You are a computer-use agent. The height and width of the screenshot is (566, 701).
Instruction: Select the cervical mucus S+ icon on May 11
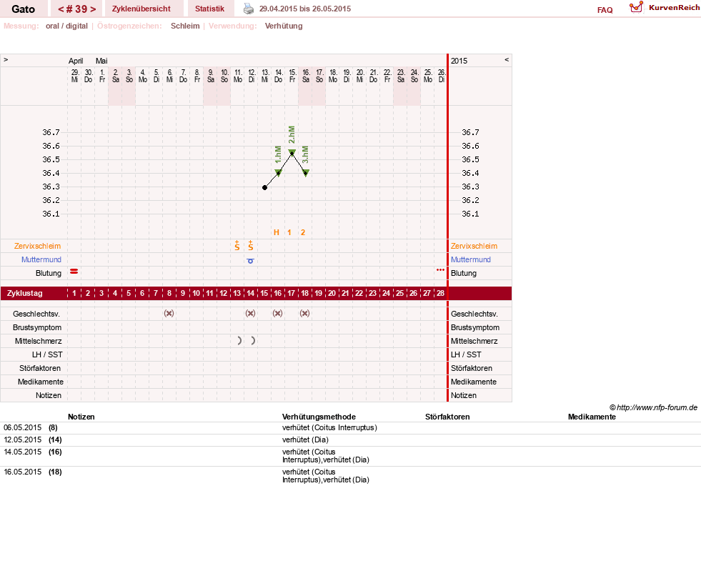coord(237,245)
